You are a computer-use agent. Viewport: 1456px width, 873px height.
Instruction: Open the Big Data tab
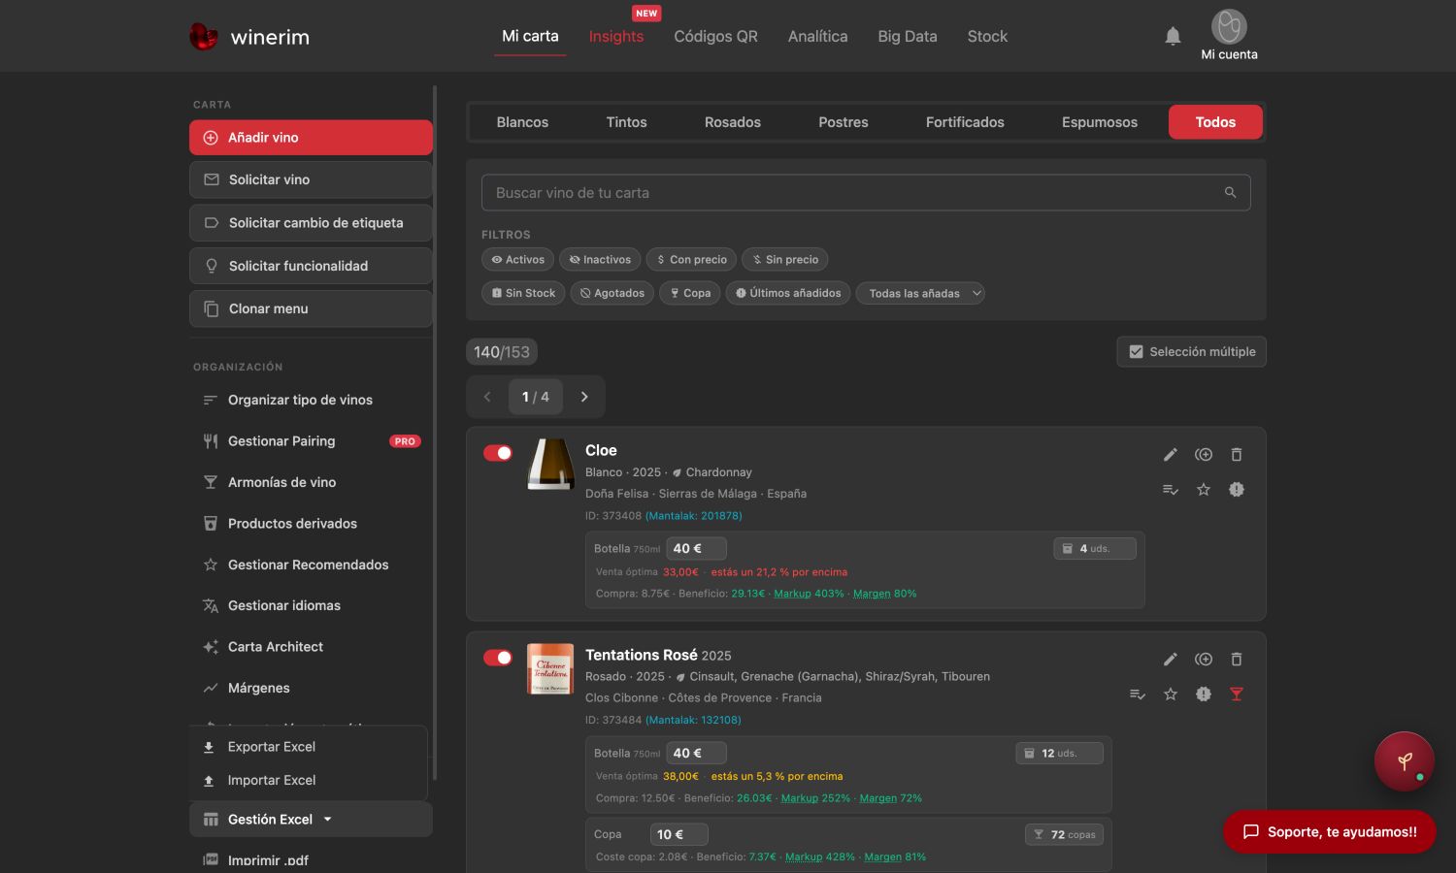click(x=908, y=36)
